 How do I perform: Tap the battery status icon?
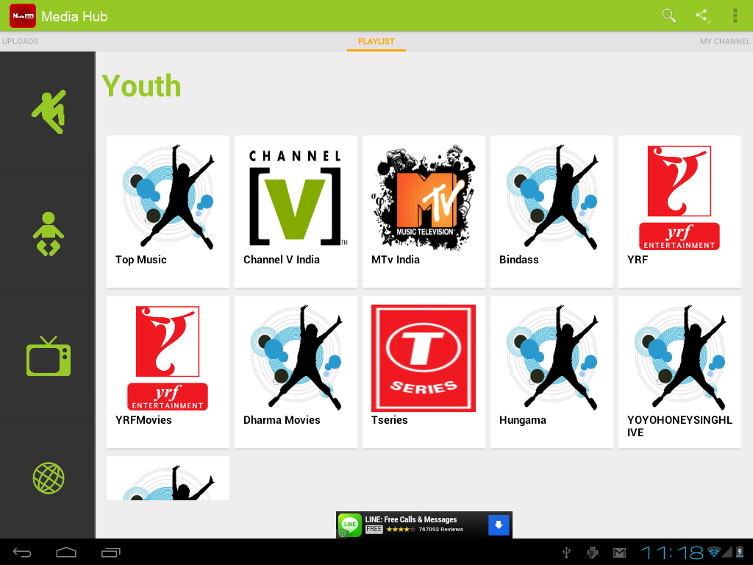(x=740, y=552)
